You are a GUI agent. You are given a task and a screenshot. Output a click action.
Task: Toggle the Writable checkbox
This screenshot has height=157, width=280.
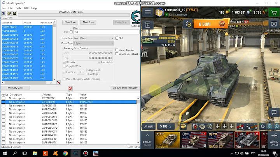(x=64, y=62)
